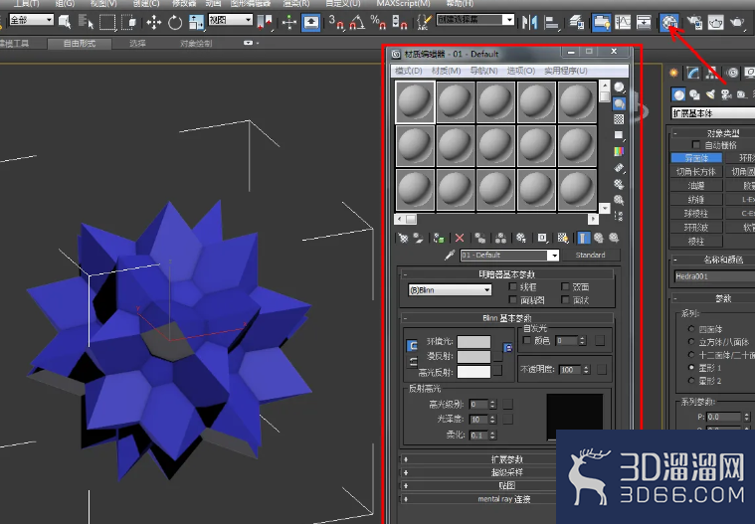
Task: Click the 切角长方体 ChamferBox button
Action: (696, 172)
